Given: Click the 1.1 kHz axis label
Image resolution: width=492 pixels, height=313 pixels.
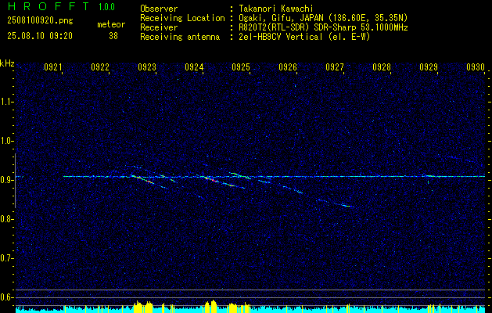Looking at the screenshot, I should (x=5, y=102).
